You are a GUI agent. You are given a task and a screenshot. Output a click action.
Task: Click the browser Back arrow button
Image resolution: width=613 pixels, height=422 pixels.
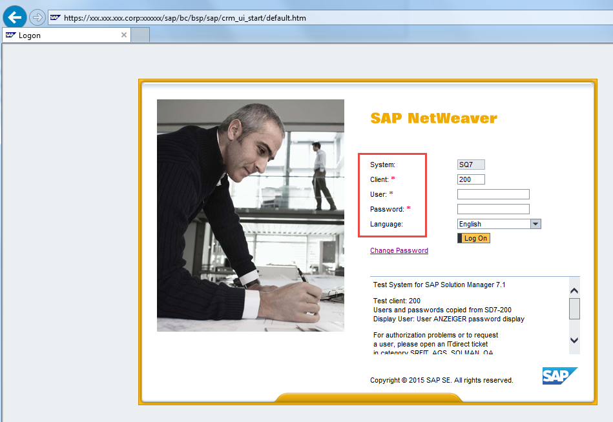[x=15, y=17]
